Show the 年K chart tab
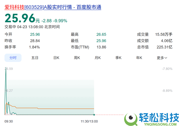The height and width of the screenshot is (126, 179). [139, 58]
